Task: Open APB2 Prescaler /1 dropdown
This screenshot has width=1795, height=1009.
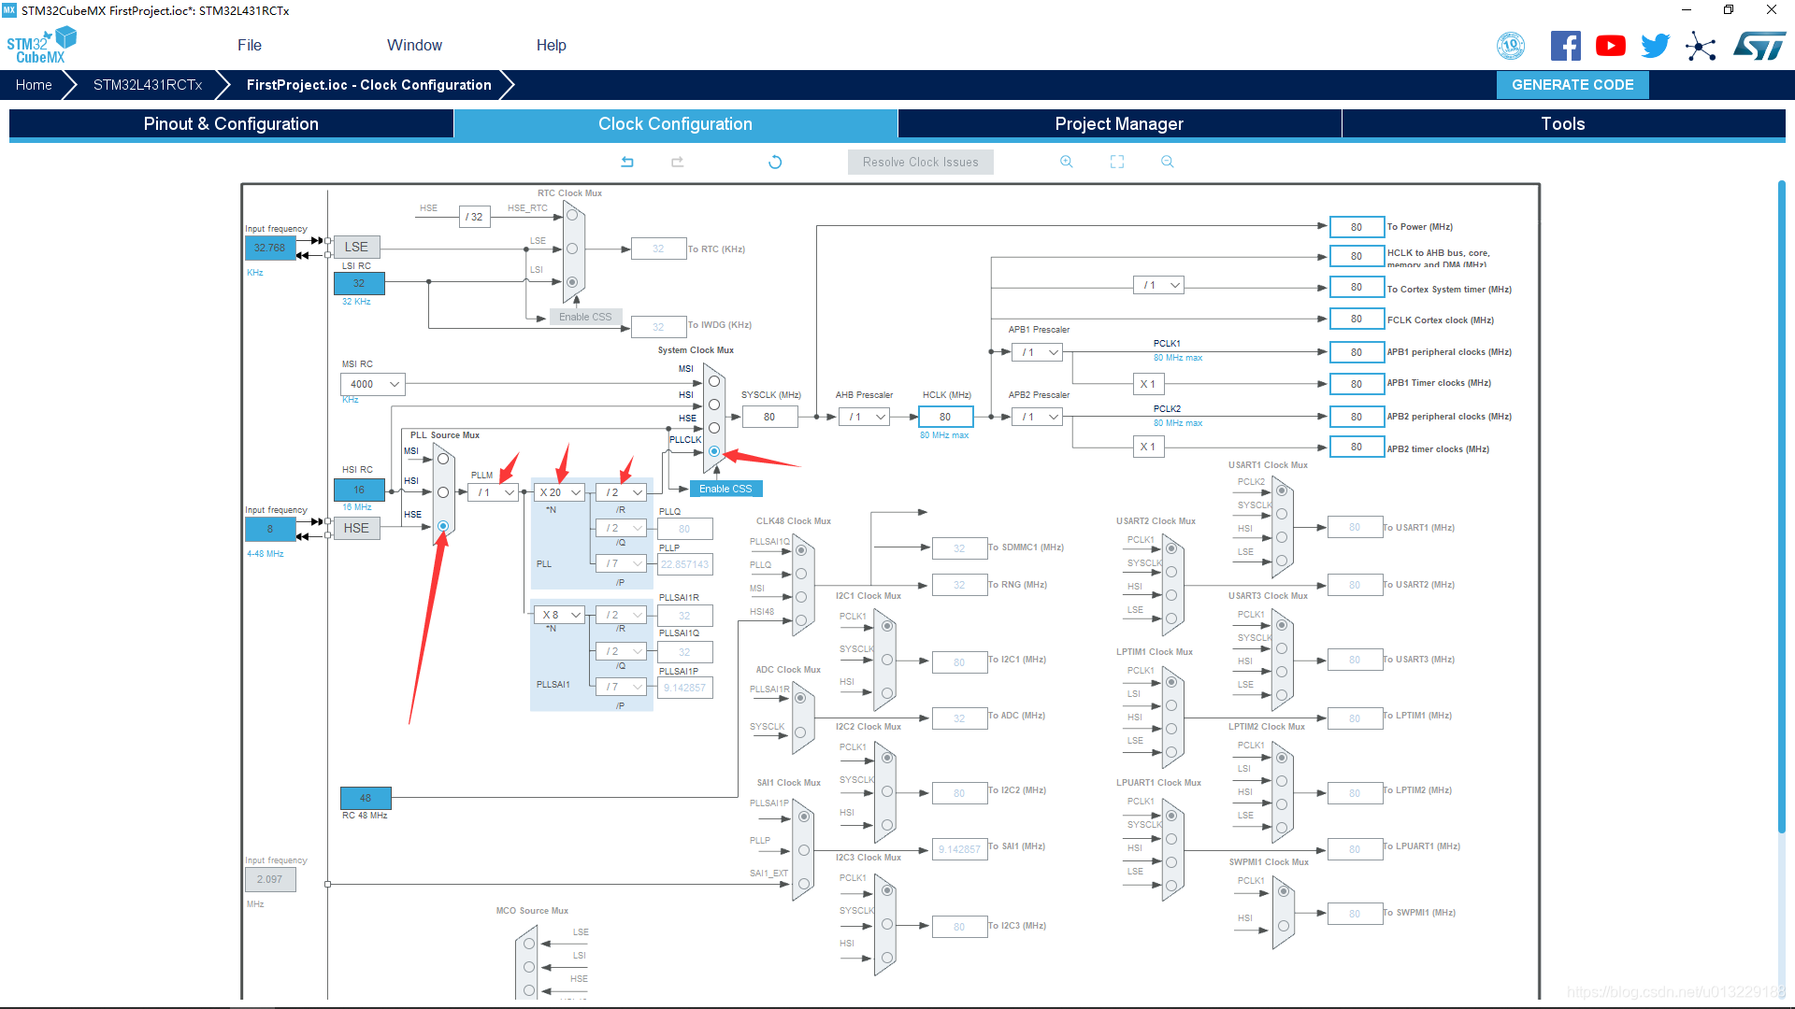Action: [x=1037, y=417]
